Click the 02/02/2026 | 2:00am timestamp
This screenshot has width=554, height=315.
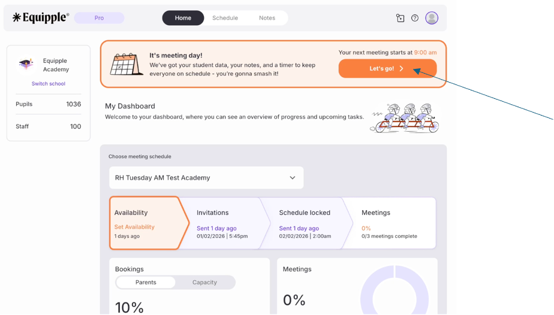(x=305, y=236)
